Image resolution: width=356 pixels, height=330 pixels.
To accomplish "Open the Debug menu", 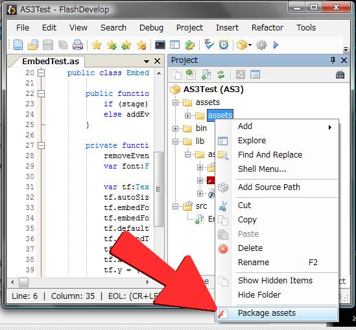I will pos(151,28).
